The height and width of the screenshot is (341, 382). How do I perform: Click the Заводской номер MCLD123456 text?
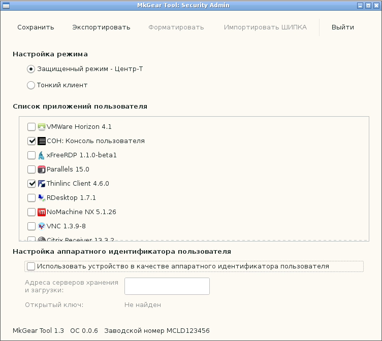[x=157, y=331]
